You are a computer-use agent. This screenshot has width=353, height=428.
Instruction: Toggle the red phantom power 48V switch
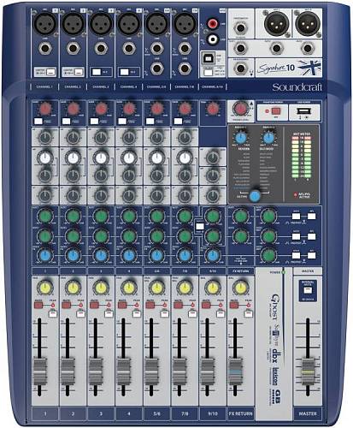point(276,110)
